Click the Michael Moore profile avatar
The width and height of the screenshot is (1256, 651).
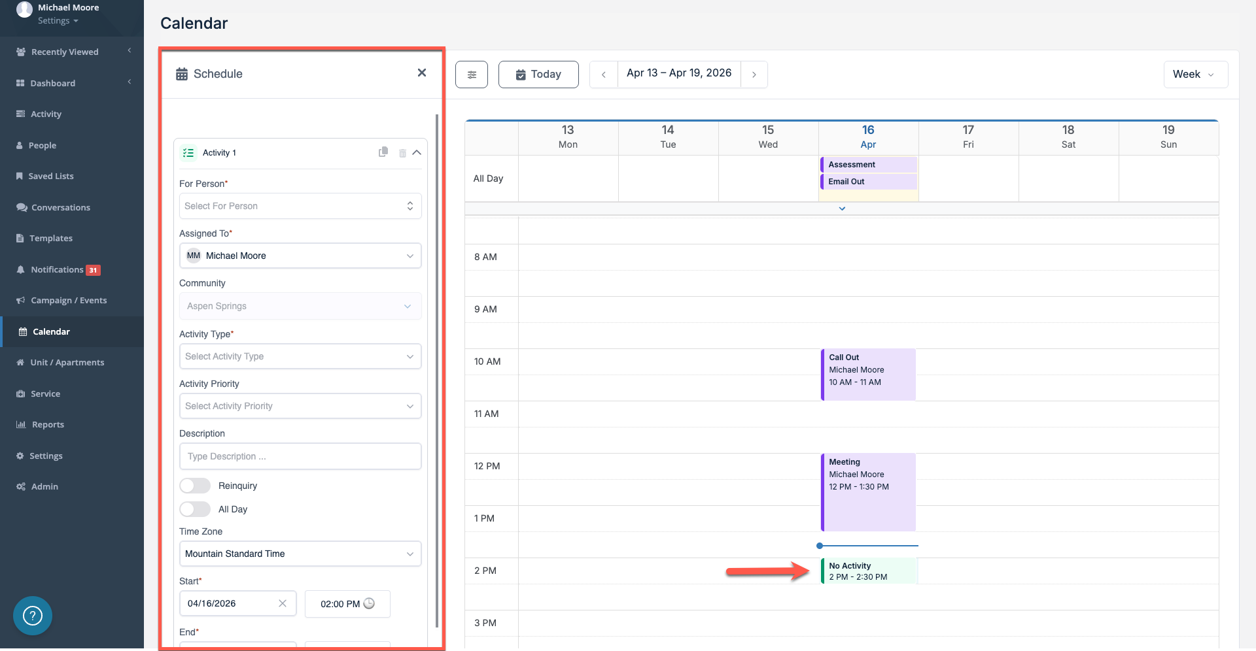(x=24, y=9)
